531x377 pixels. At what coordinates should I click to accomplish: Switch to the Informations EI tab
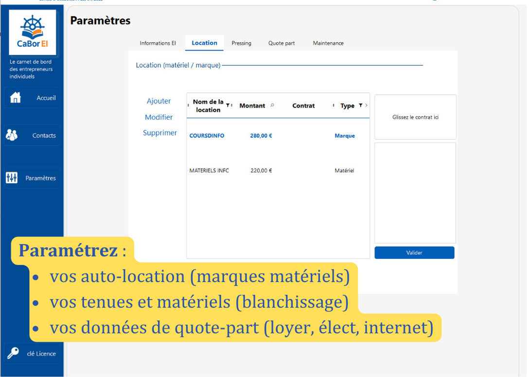pos(158,43)
